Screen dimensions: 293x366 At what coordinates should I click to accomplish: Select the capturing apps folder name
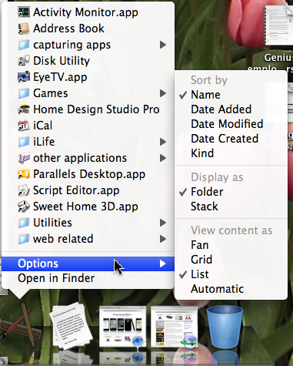coord(72,45)
